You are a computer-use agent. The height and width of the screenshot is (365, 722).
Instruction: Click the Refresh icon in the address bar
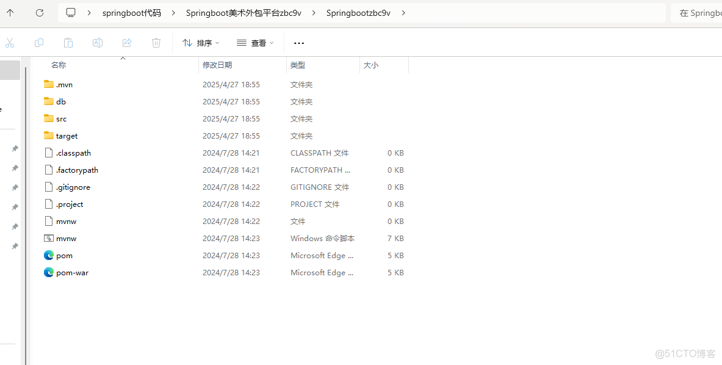pyautogui.click(x=39, y=12)
